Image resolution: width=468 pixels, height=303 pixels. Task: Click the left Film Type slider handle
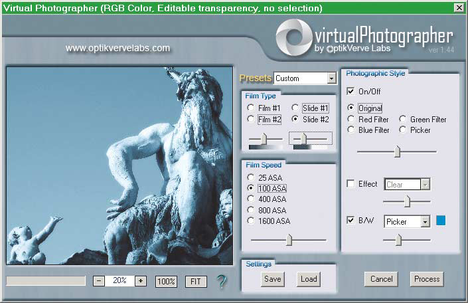click(x=264, y=139)
